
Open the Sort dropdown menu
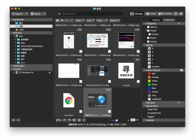[90, 21]
